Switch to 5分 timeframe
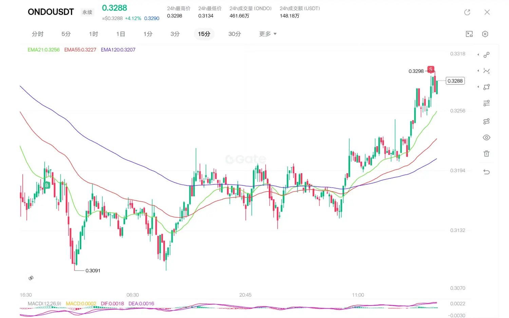 pos(66,34)
